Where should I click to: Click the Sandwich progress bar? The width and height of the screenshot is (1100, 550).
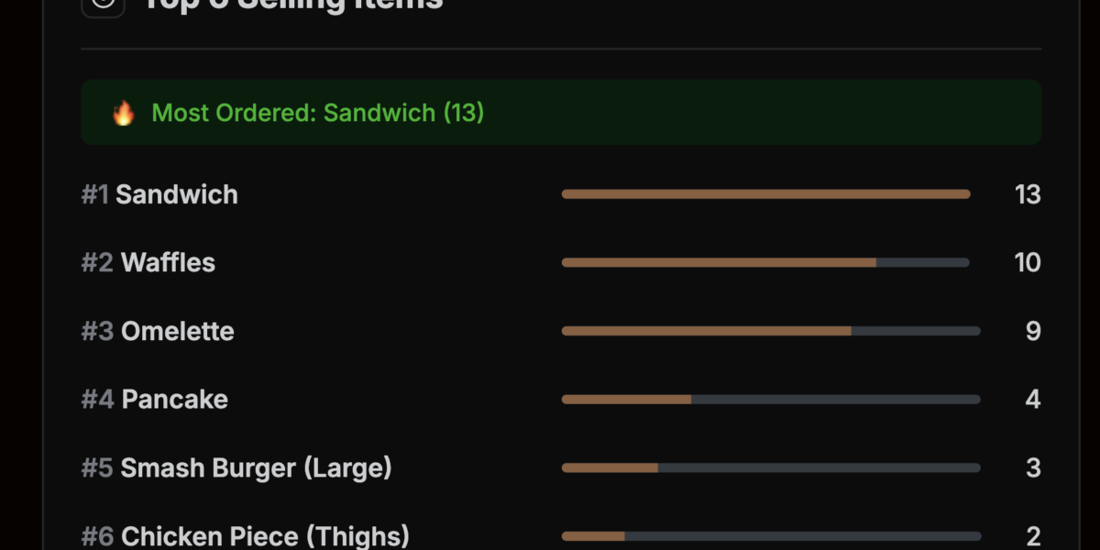[x=765, y=194]
